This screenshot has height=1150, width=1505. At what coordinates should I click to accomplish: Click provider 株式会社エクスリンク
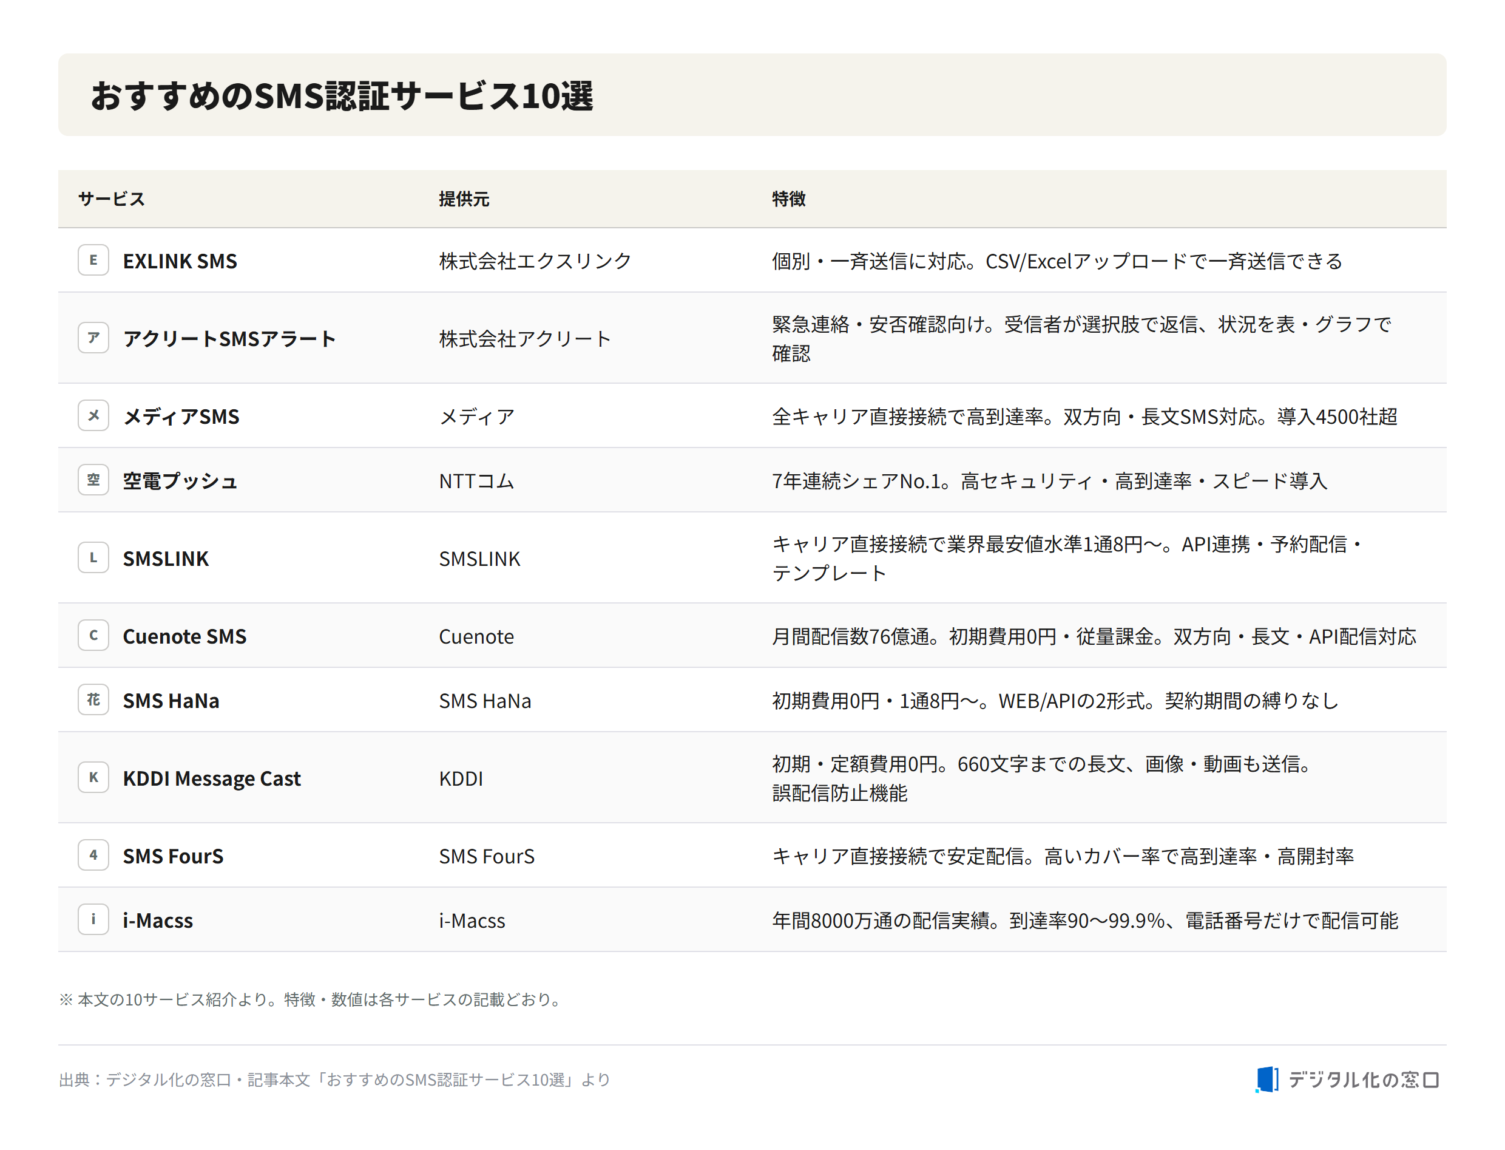pos(535,261)
